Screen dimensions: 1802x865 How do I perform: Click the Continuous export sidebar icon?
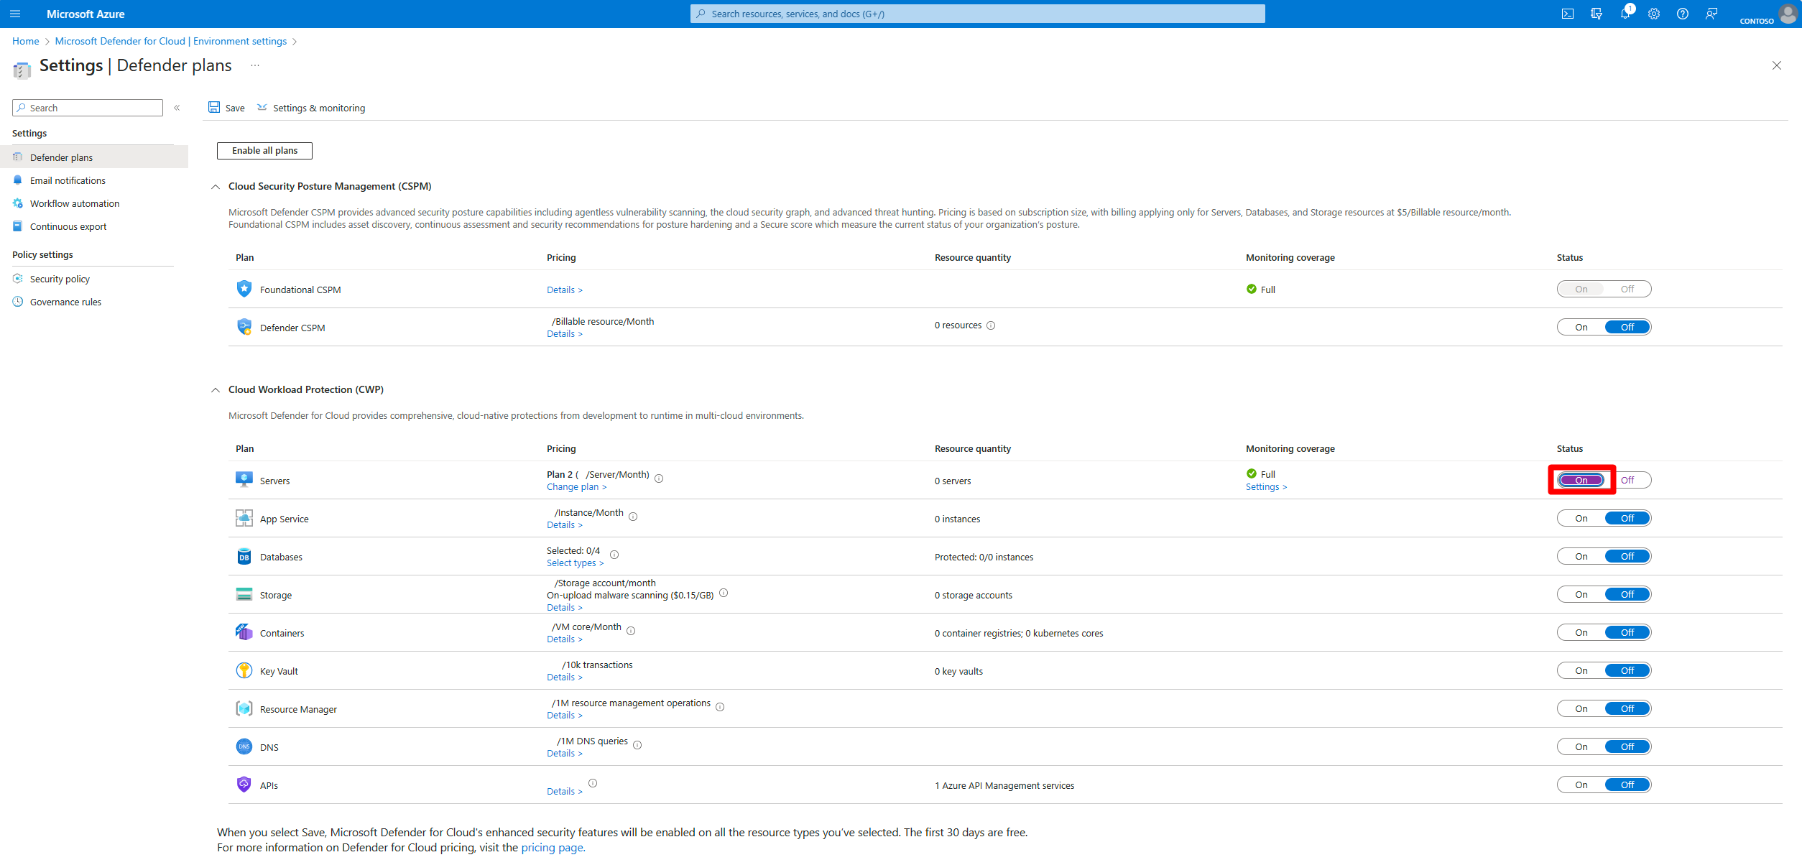tap(16, 225)
